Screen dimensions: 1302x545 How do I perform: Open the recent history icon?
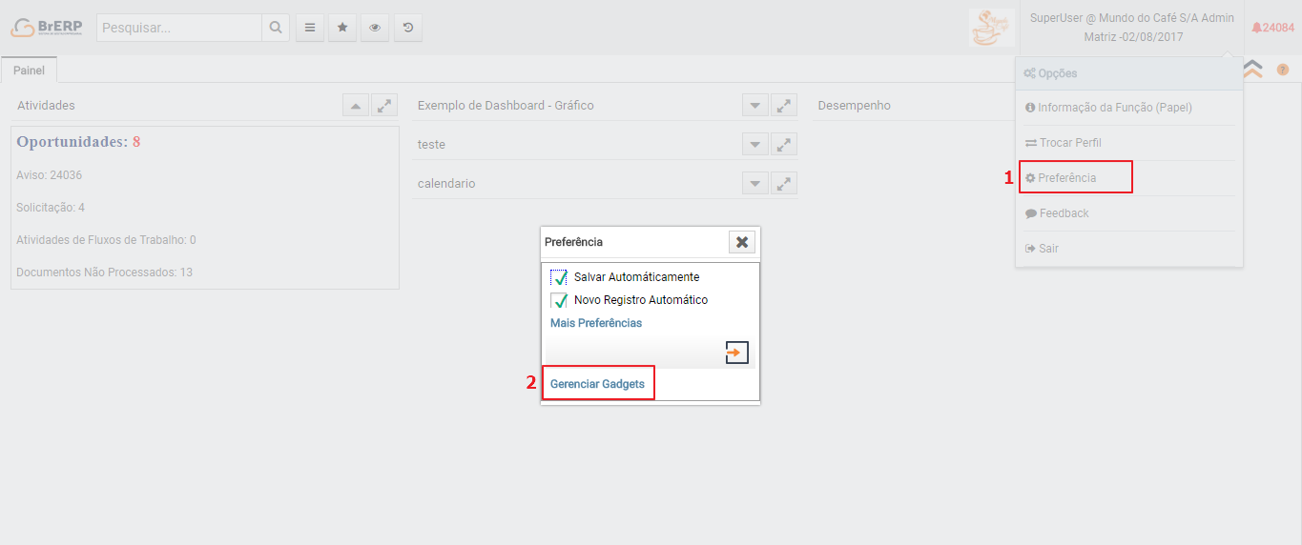[x=408, y=28]
